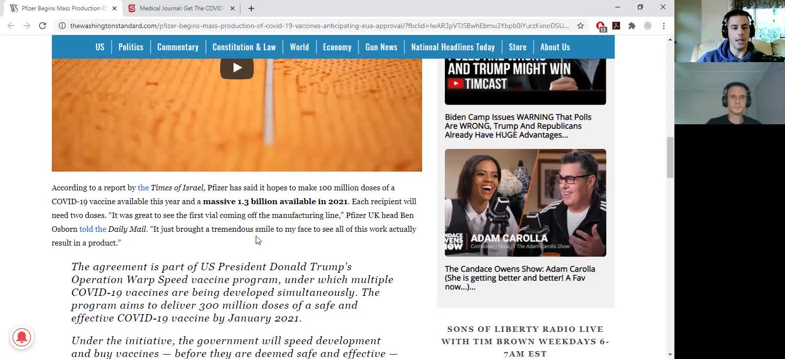Open the Politics section

tap(131, 47)
